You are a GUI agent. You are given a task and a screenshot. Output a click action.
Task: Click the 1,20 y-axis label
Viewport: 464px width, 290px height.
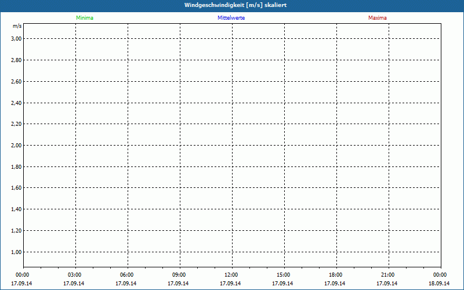pos(16,231)
